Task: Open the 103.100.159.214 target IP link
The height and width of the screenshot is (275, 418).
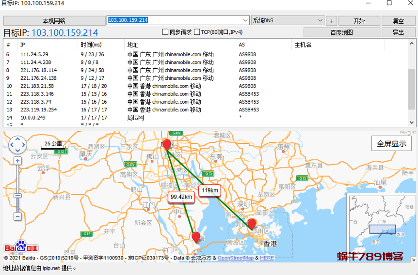Action: pyautogui.click(x=64, y=33)
